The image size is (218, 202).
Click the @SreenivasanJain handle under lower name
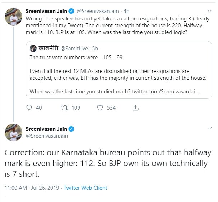(x=47, y=136)
